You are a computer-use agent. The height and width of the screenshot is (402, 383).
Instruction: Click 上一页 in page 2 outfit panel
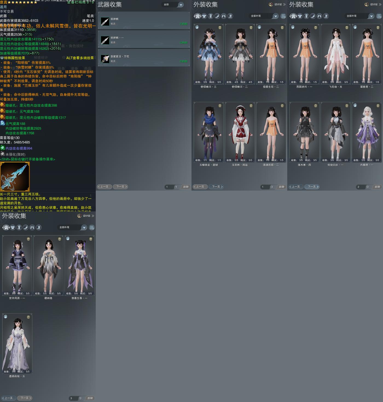point(296,187)
